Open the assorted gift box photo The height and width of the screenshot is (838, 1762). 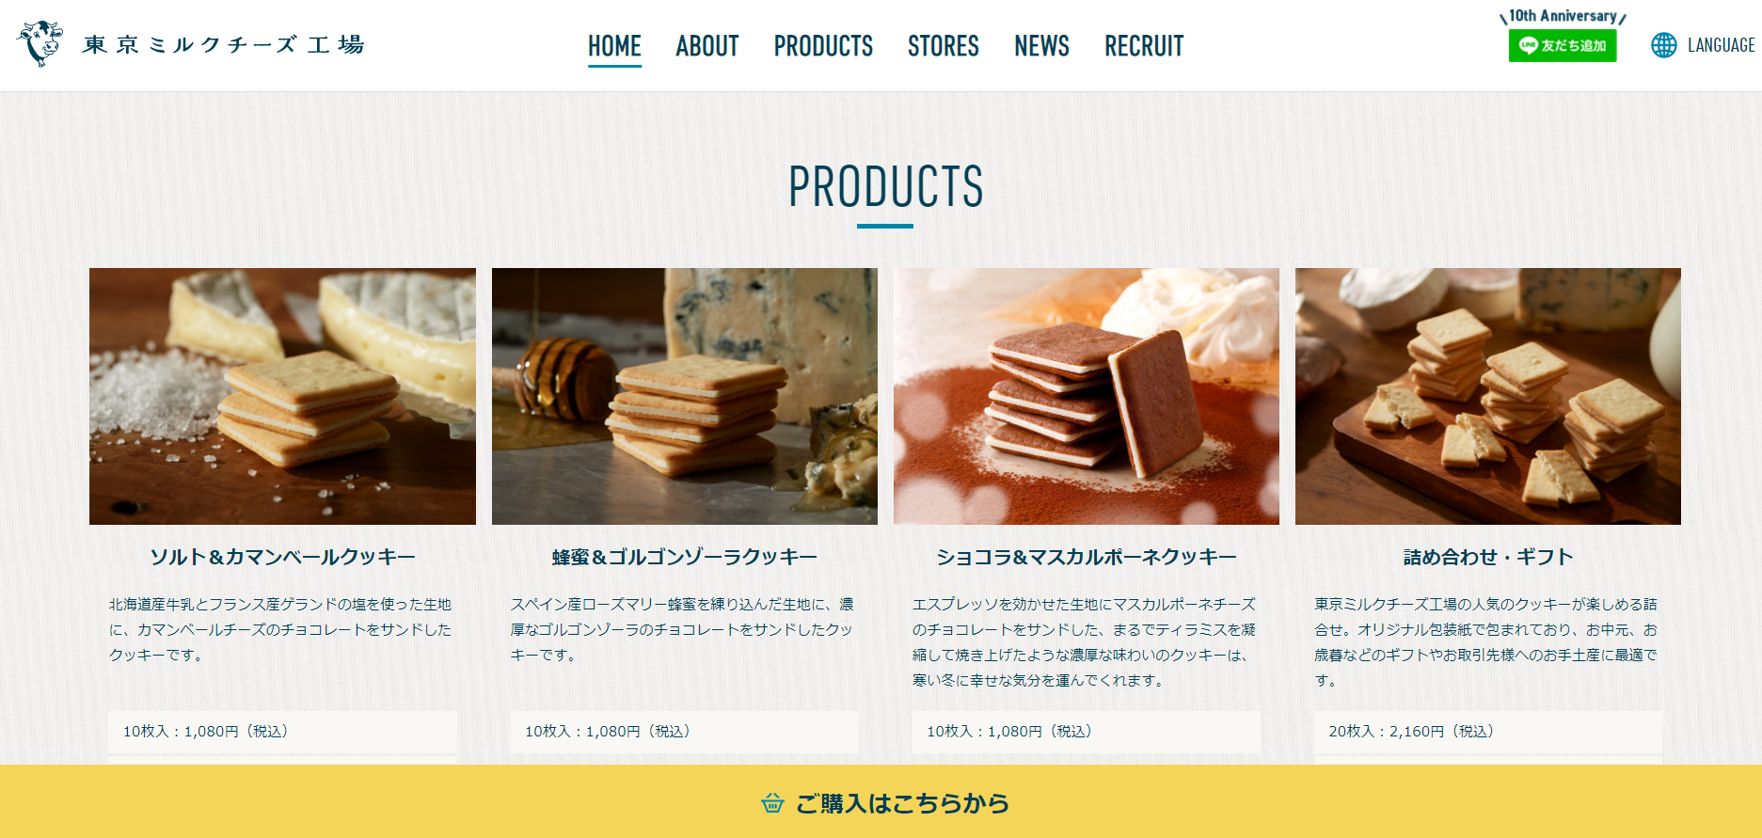(x=1488, y=396)
